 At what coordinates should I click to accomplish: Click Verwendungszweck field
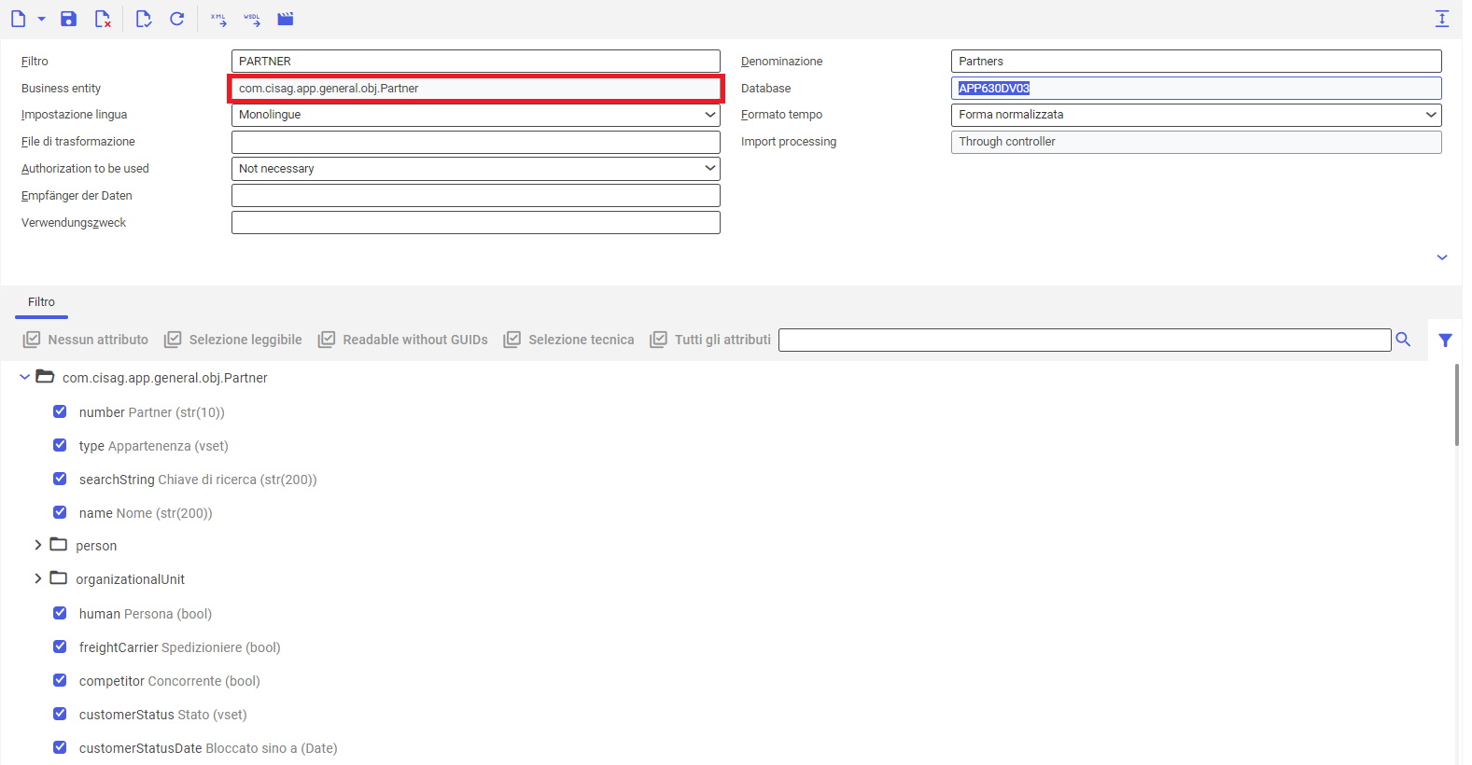pos(476,223)
